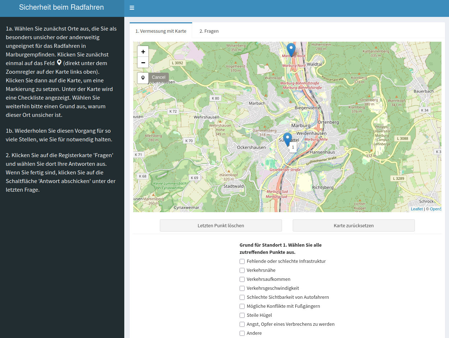Click the 'Hansenhaus' label on the map
Viewport: 449px width, 338px height.
[322, 152]
